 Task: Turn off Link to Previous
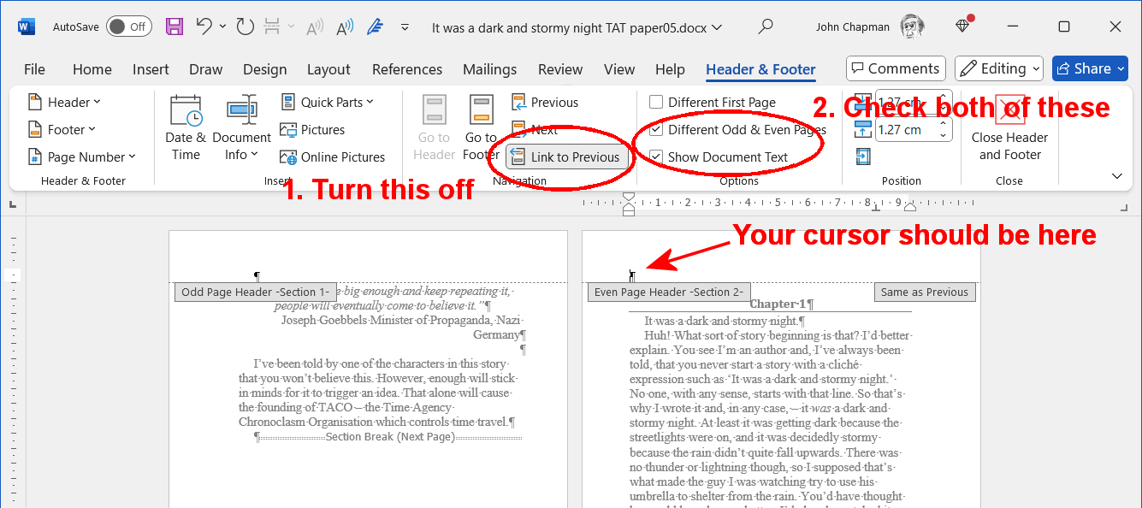[x=566, y=157]
